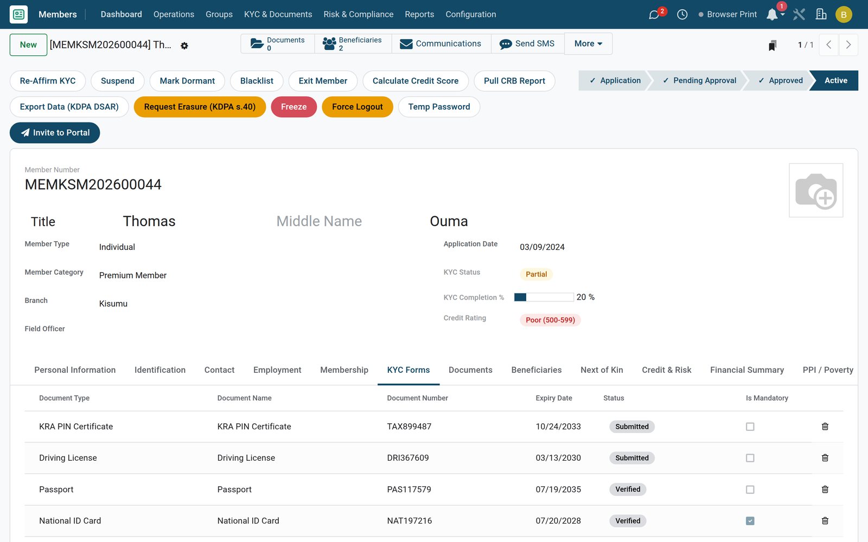Open the conversations chat icon
The image size is (868, 542).
[x=654, y=15]
